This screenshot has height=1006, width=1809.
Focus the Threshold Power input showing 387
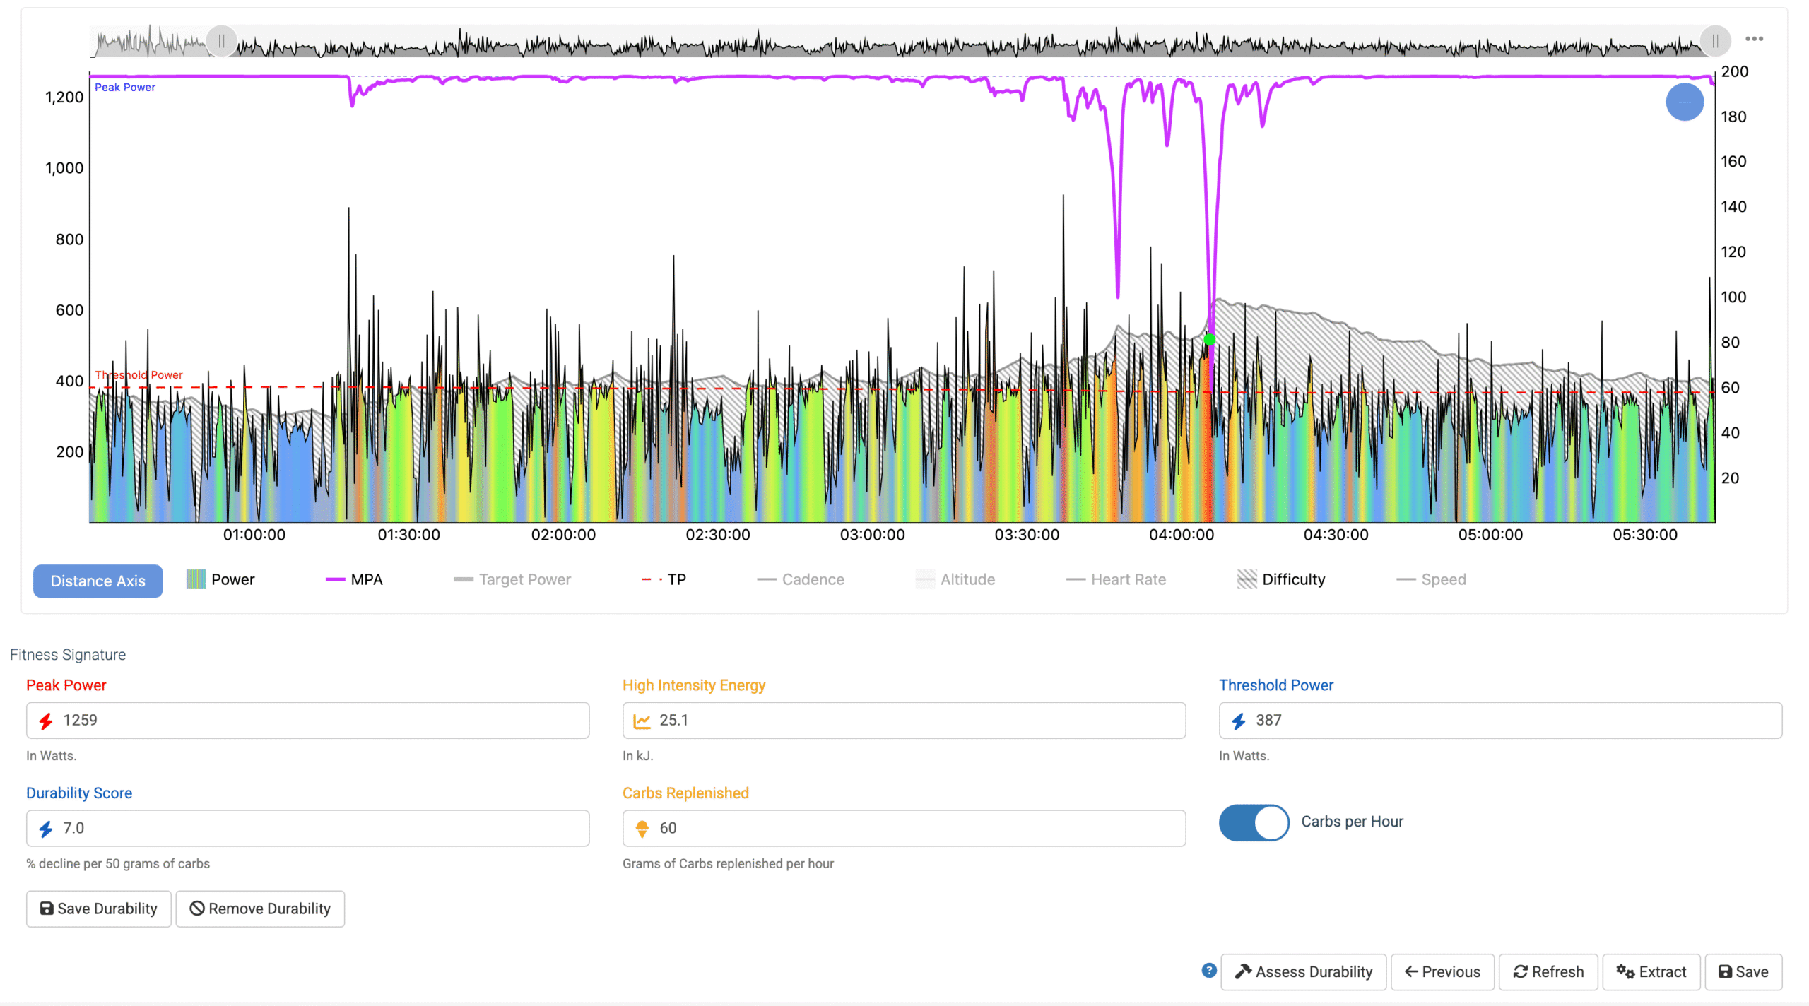[1500, 720]
